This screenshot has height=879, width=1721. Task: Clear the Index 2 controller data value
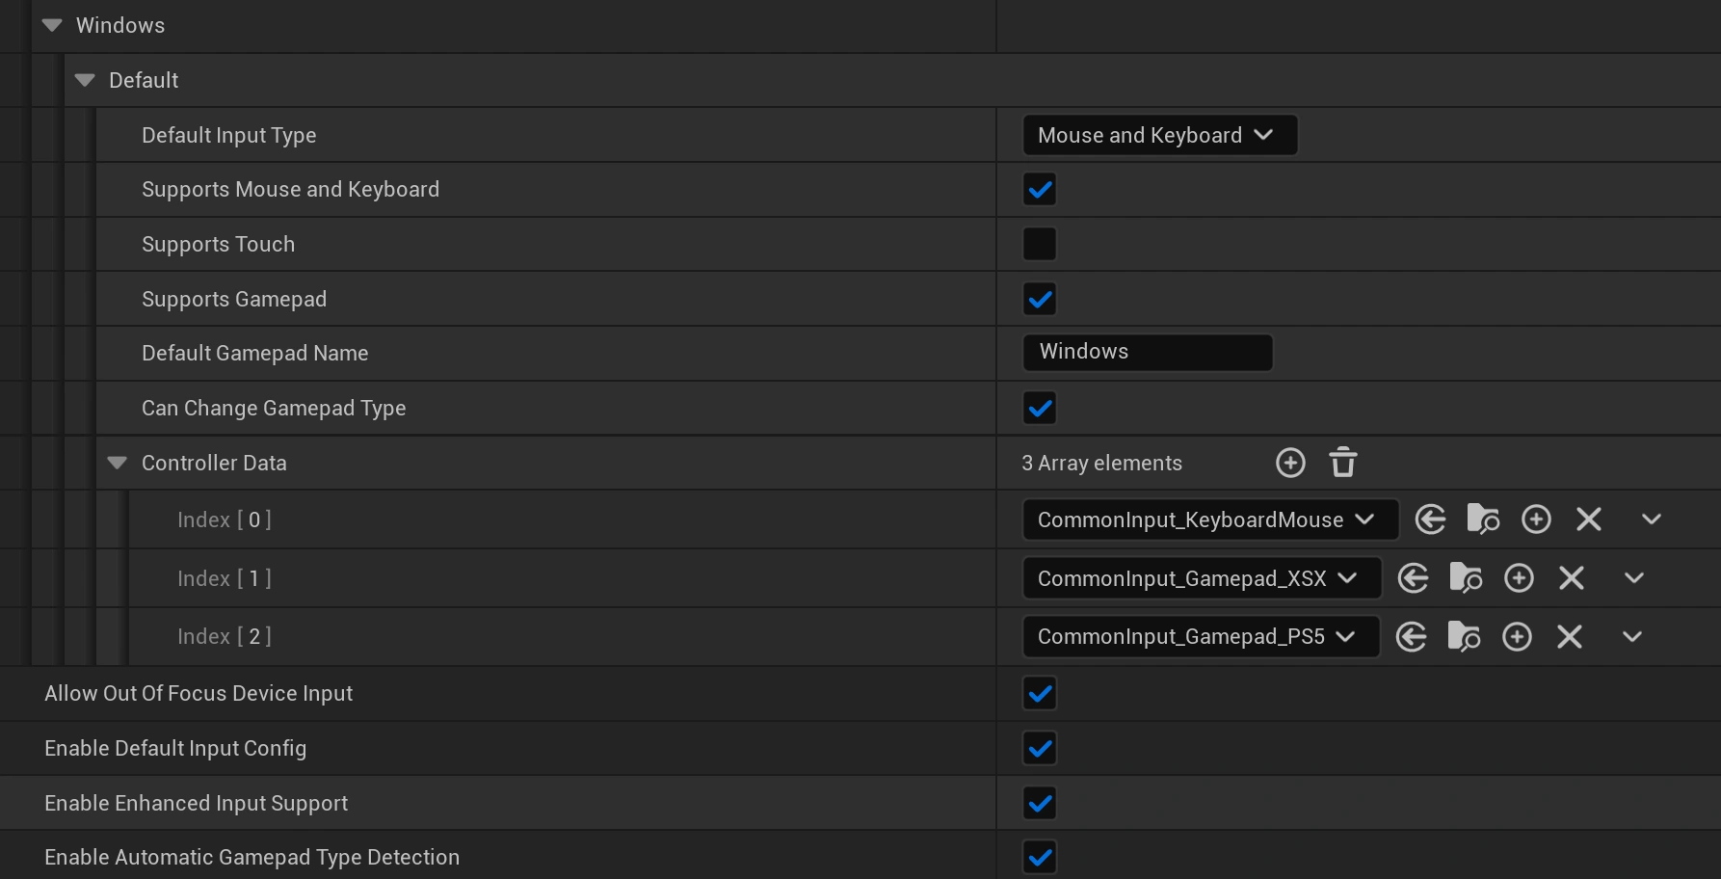point(1570,637)
